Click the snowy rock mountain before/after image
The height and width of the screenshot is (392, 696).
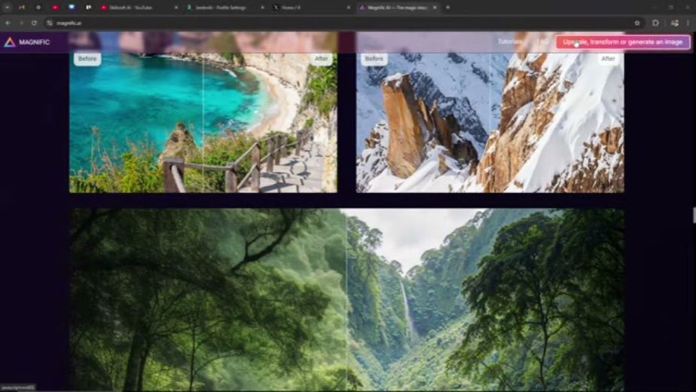pos(490,122)
